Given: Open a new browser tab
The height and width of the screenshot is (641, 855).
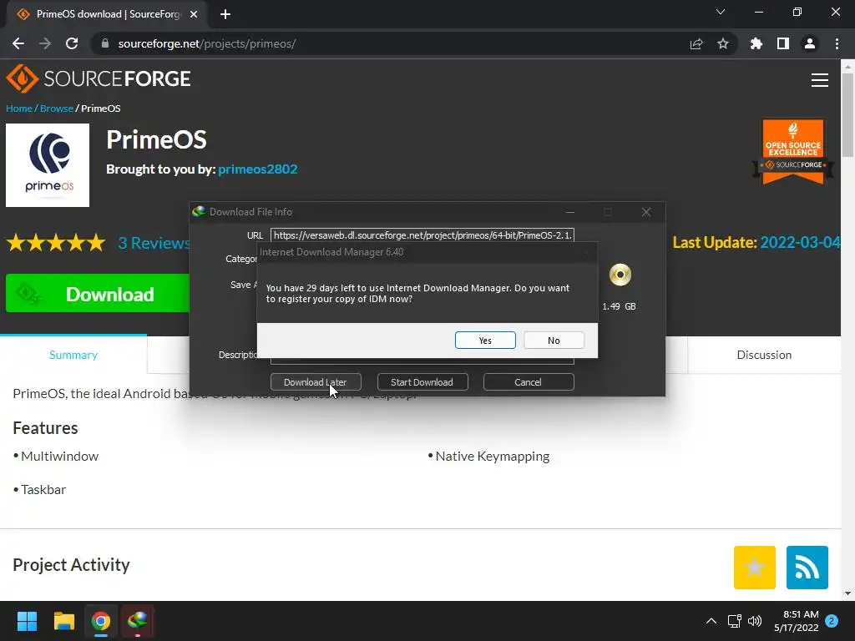Looking at the screenshot, I should (x=225, y=14).
